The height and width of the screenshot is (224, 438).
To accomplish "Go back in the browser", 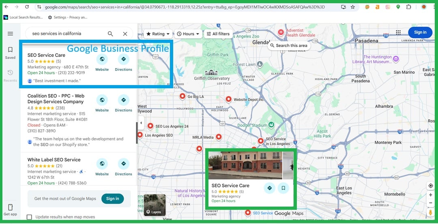I will coord(7,7).
